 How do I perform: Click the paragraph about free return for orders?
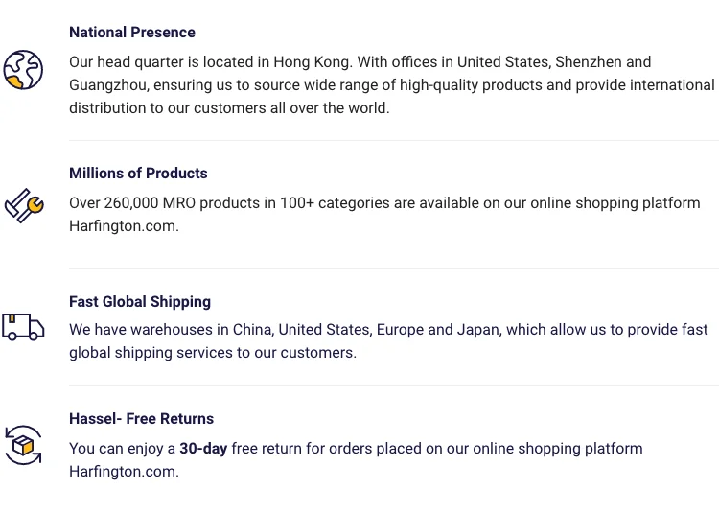click(356, 460)
